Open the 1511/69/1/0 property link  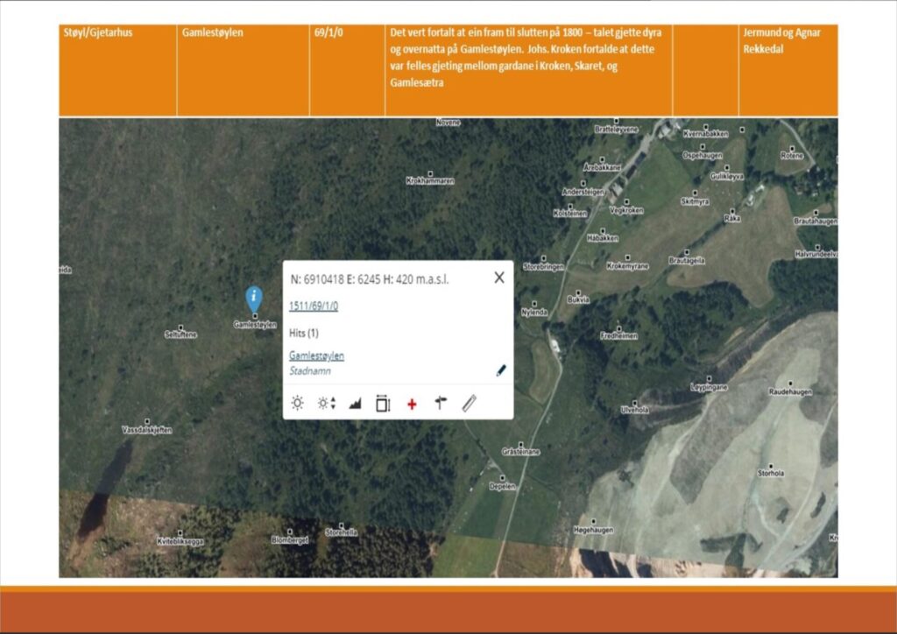click(314, 306)
